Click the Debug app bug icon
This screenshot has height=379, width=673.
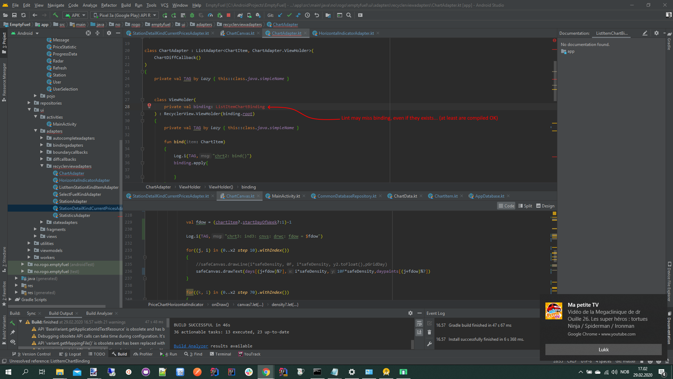192,15
